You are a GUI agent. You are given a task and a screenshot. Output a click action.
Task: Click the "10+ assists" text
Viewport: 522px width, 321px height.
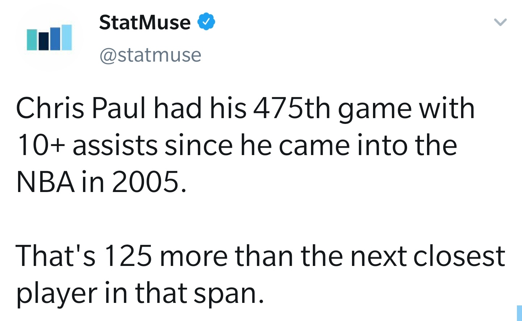[87, 145]
